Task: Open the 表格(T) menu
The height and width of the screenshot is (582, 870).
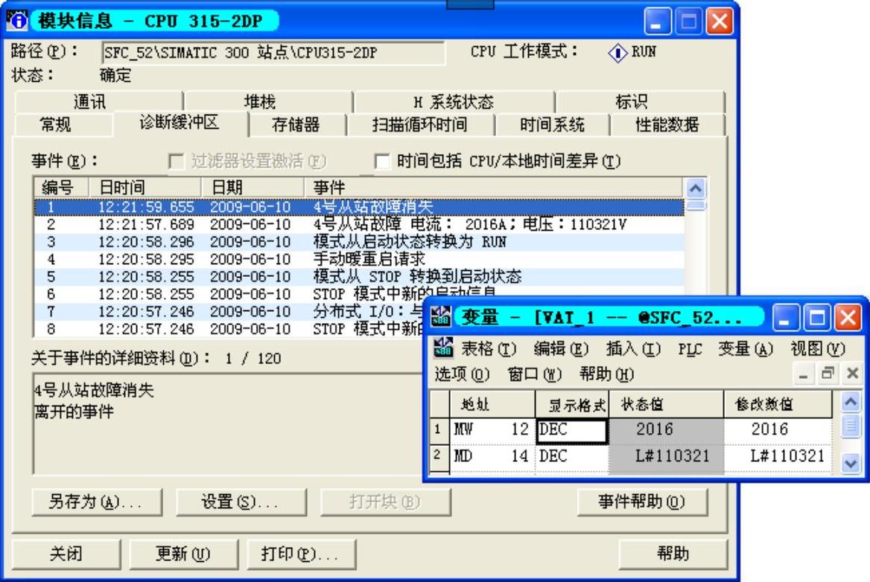Action: click(489, 348)
